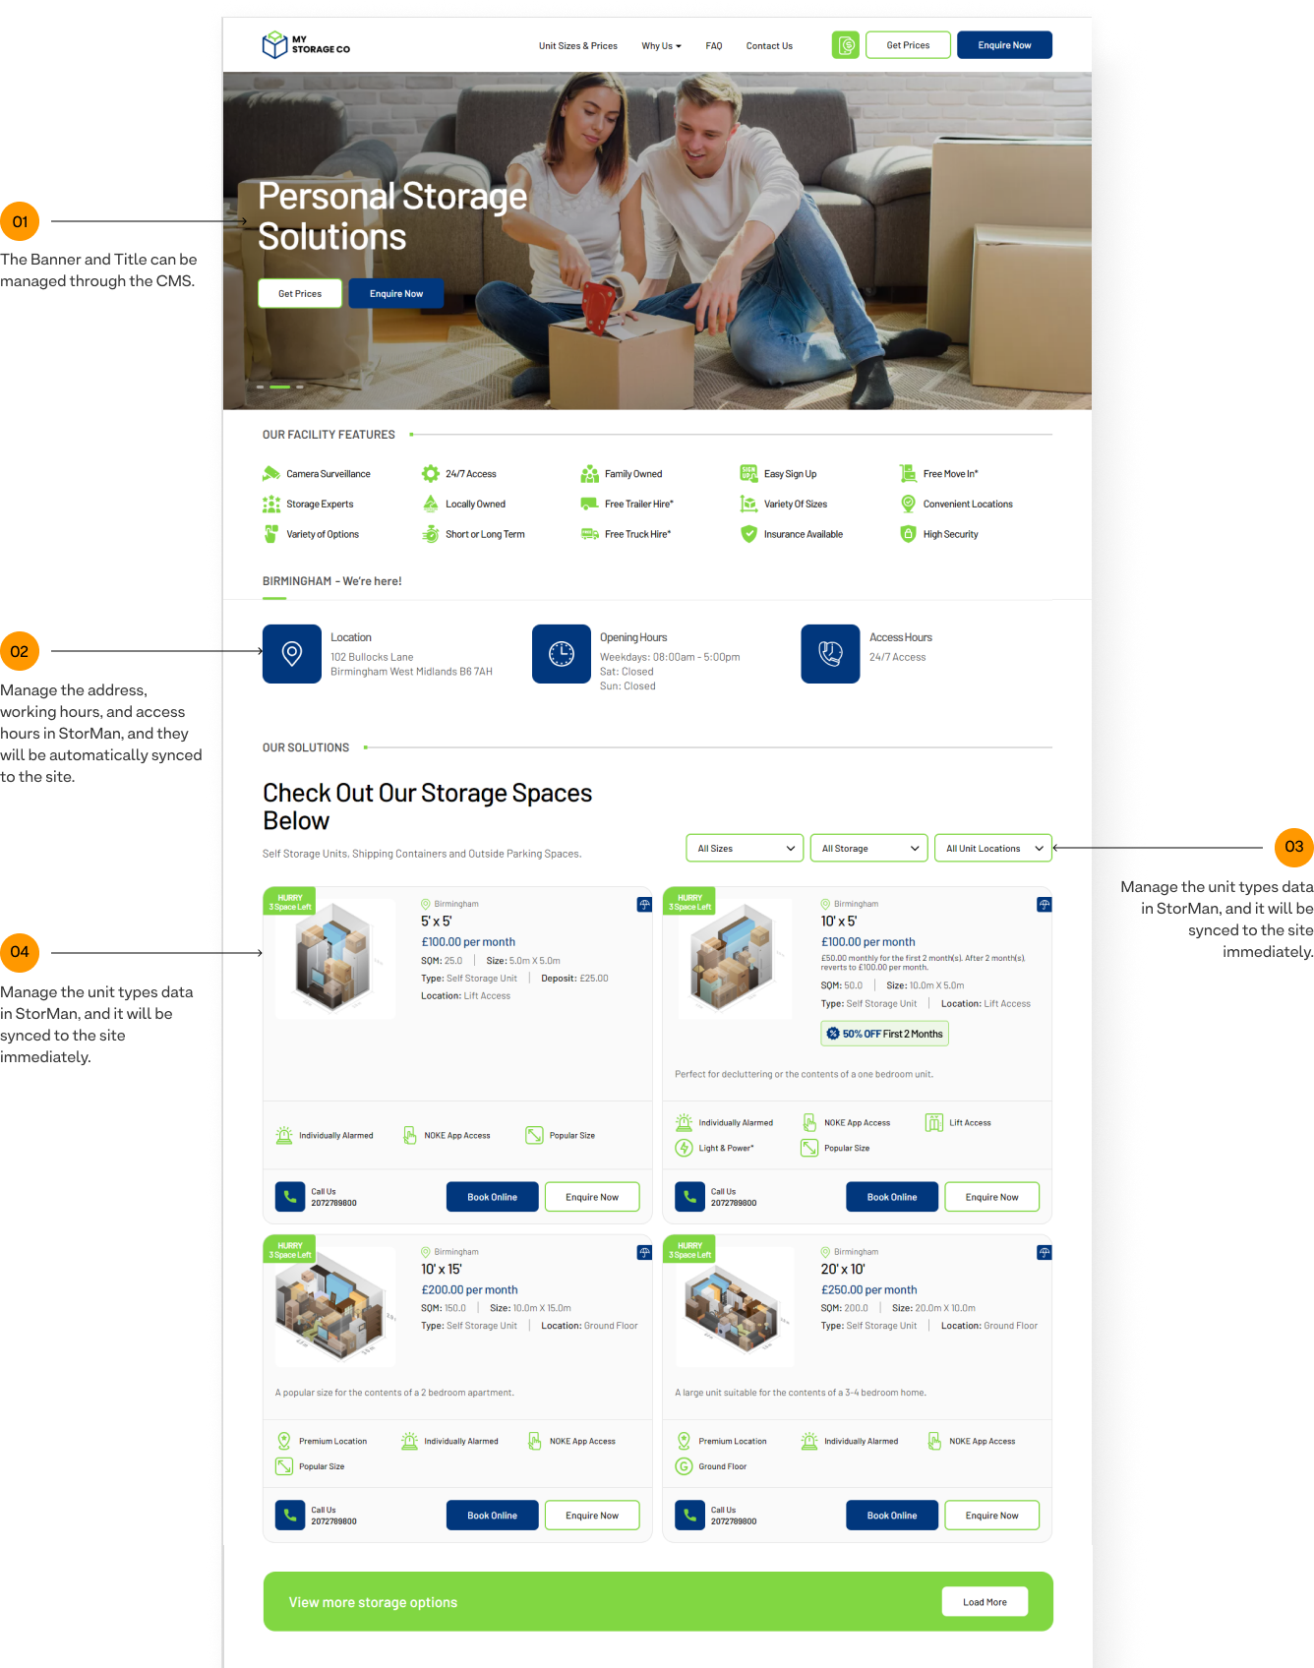Click the Free Trailer Hire icon
This screenshot has height=1668, width=1314.
(590, 504)
